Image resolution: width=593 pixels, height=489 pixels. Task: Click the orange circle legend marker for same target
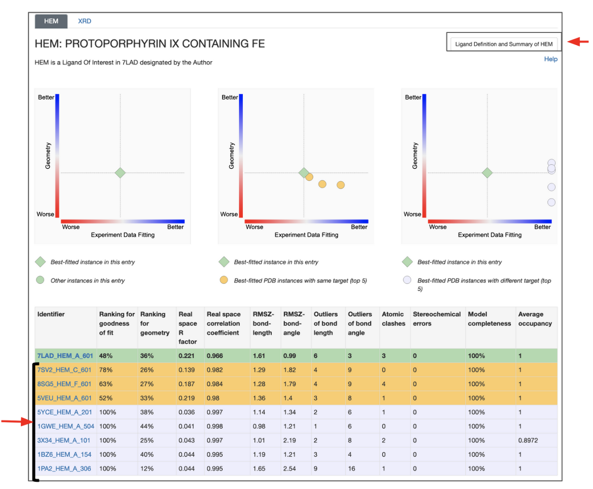pyautogui.click(x=224, y=280)
